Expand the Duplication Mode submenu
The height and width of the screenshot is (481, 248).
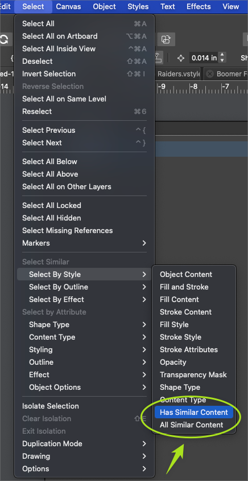coord(84,443)
